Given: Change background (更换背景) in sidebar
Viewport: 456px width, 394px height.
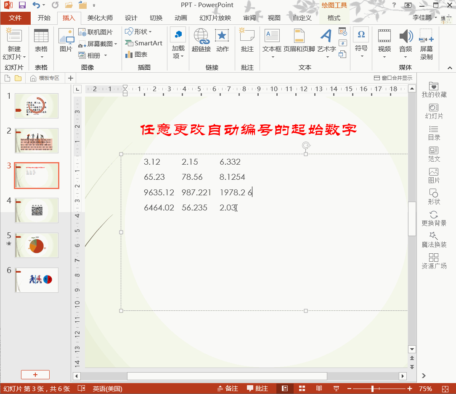Looking at the screenshot, I should (434, 218).
